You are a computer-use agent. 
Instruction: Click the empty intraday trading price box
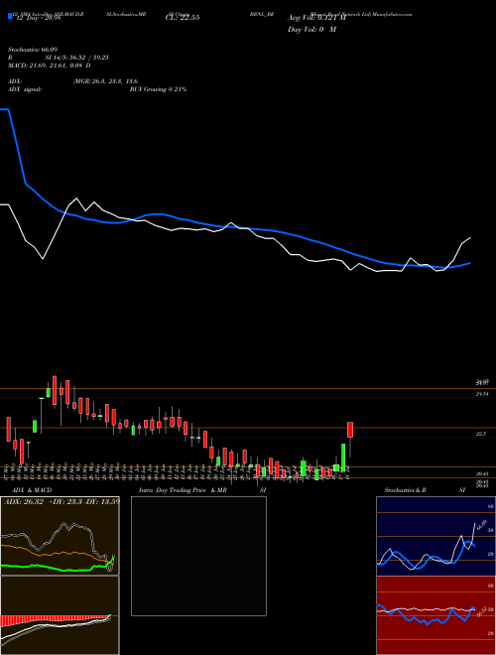(x=198, y=556)
